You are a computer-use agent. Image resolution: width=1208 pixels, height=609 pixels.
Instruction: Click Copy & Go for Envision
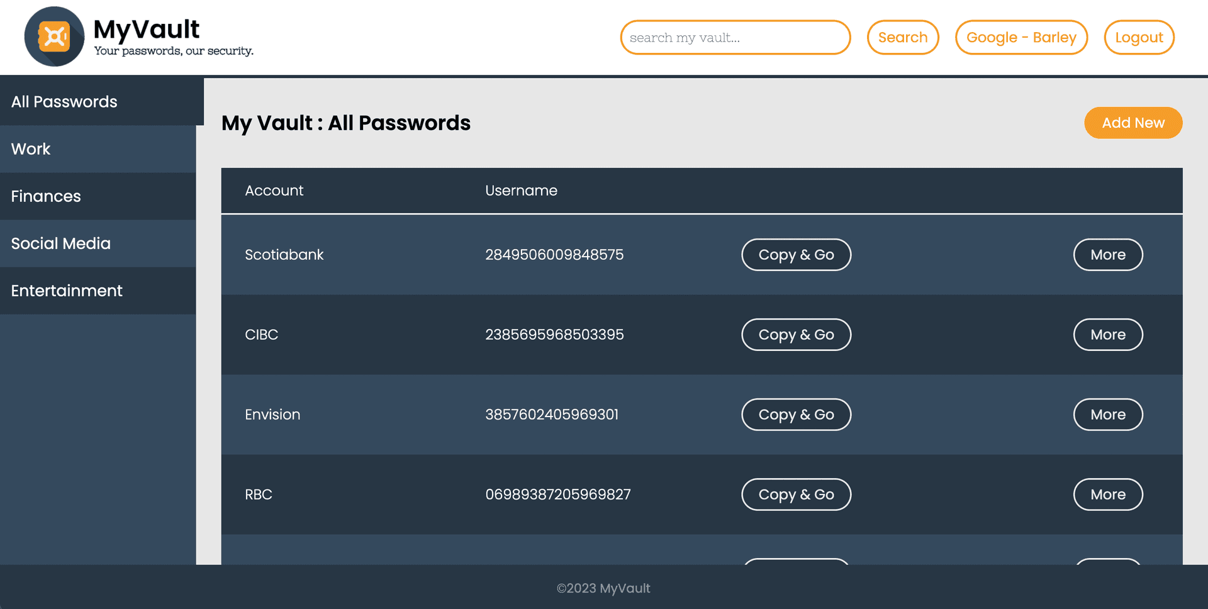796,415
